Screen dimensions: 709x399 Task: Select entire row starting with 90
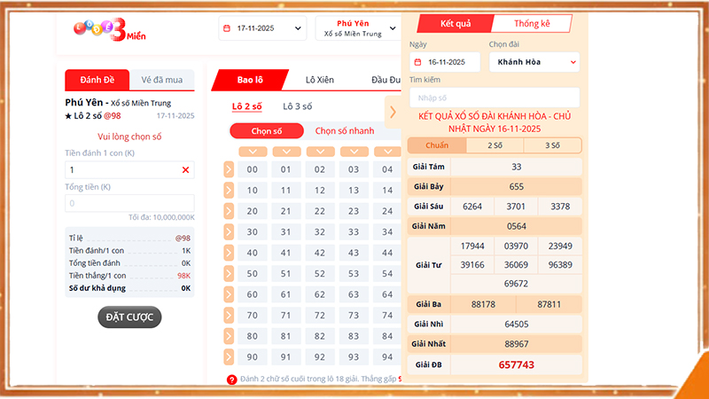229,357
